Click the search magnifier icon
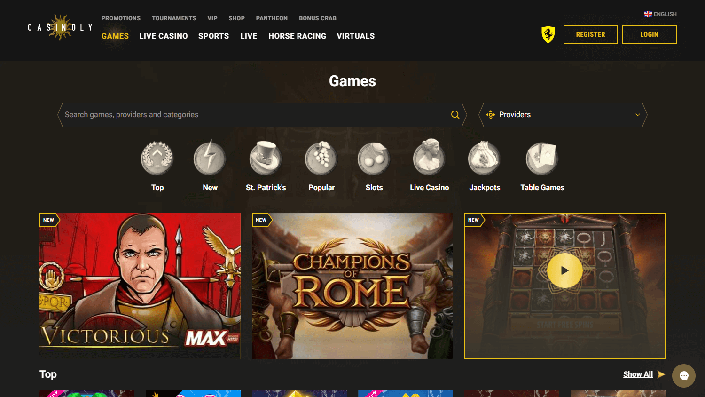 click(x=455, y=115)
